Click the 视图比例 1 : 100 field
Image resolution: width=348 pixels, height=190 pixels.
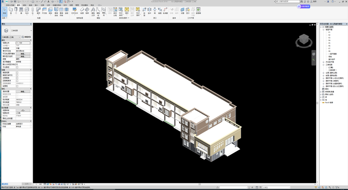[x=23, y=43]
